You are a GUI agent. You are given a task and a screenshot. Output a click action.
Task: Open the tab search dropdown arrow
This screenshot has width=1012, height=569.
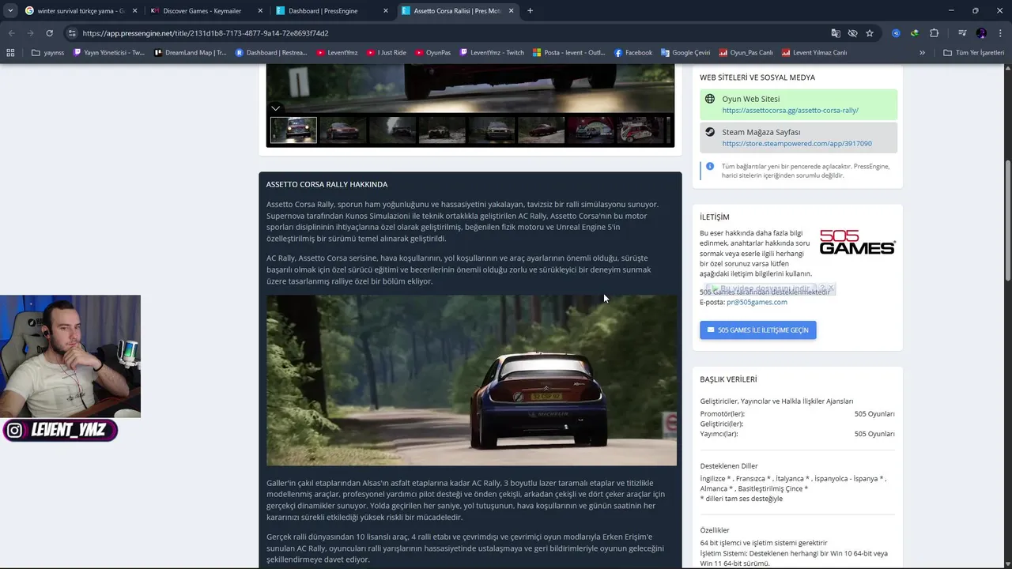click(x=10, y=10)
